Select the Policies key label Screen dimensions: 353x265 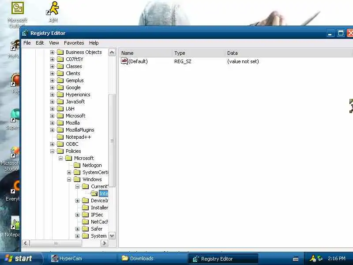pos(73,151)
